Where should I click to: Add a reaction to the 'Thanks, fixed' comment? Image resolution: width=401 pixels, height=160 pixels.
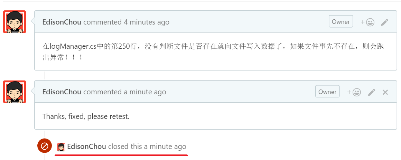pos(354,92)
